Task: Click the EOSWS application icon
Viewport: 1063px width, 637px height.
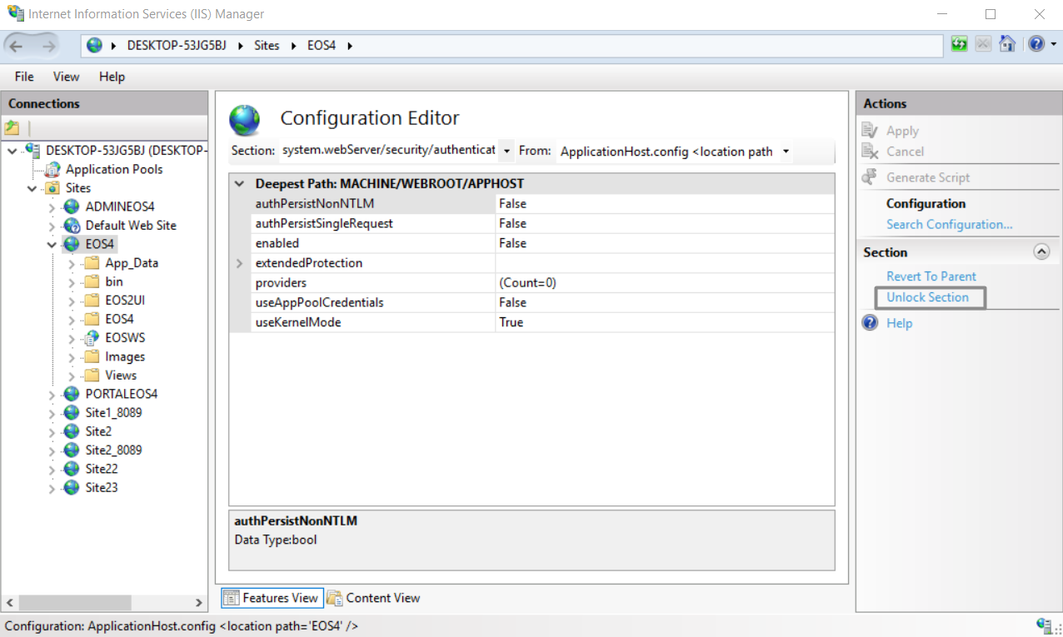Action: click(x=92, y=338)
